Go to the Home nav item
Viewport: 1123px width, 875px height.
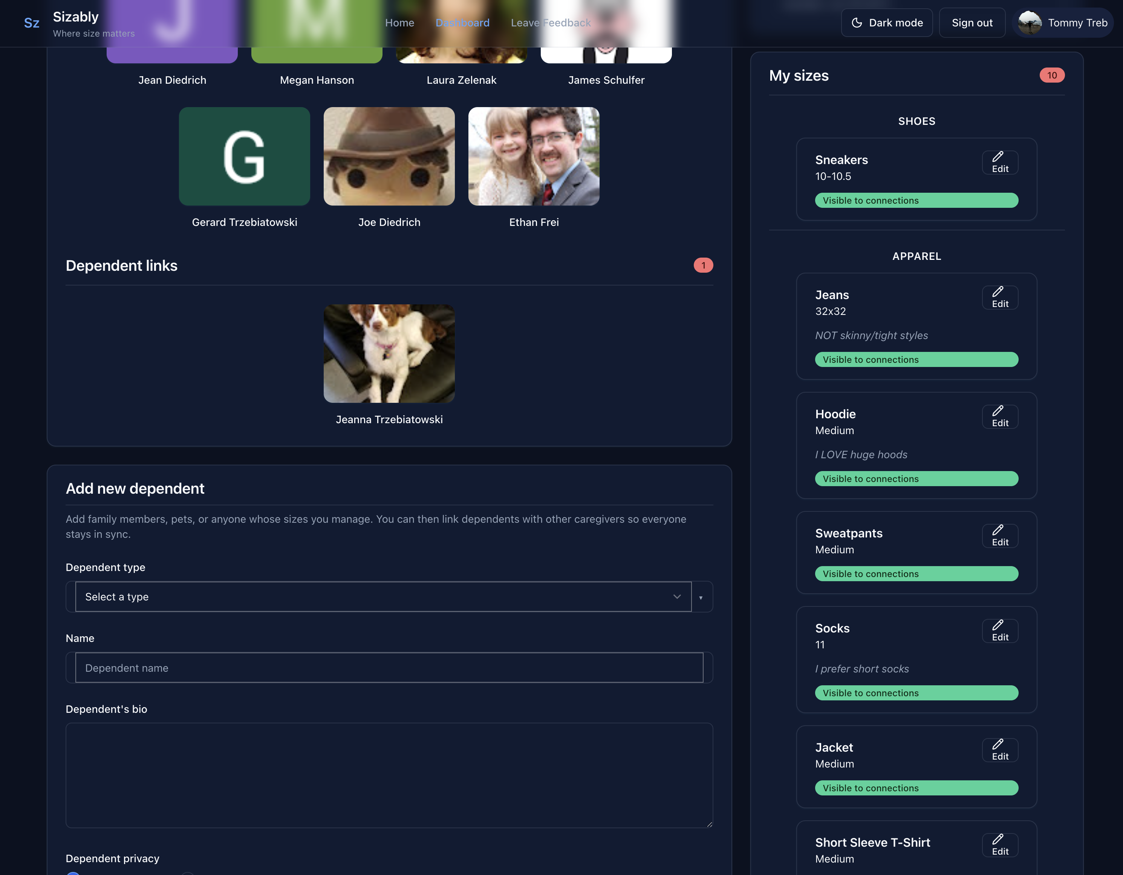point(399,23)
